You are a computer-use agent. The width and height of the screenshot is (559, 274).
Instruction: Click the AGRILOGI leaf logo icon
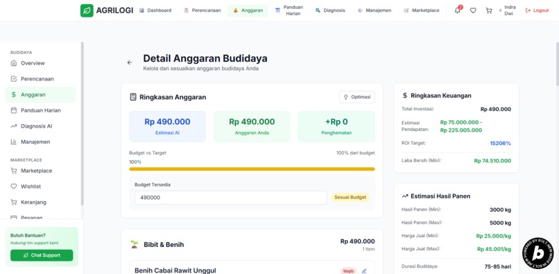click(x=87, y=10)
